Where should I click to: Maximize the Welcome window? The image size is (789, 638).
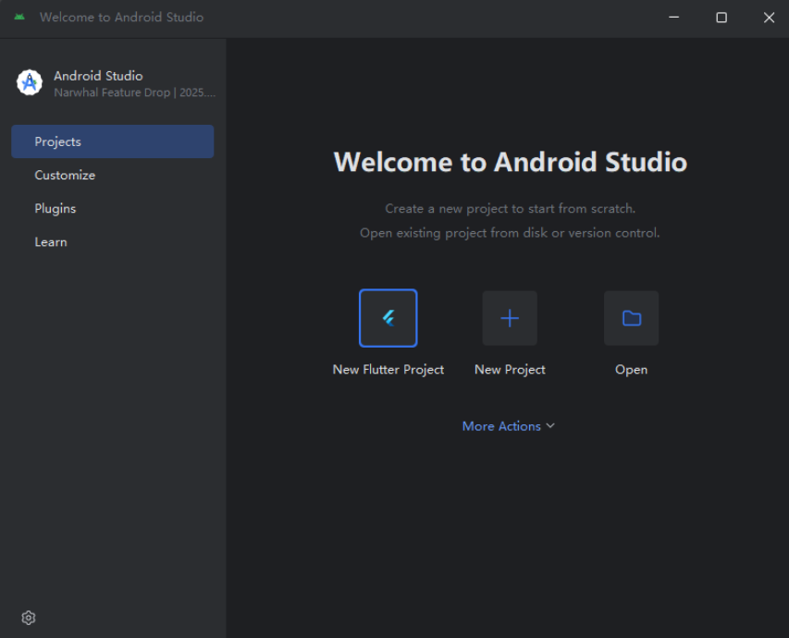pos(721,18)
